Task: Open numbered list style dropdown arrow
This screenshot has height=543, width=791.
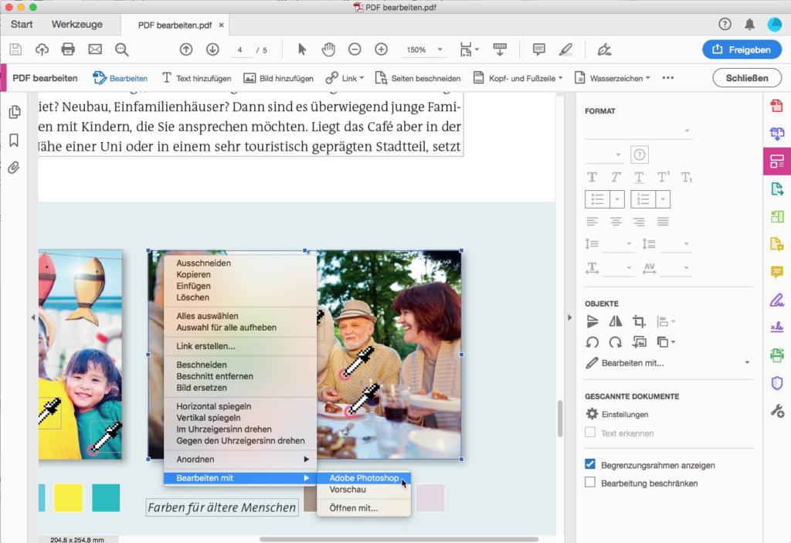Action: [663, 199]
